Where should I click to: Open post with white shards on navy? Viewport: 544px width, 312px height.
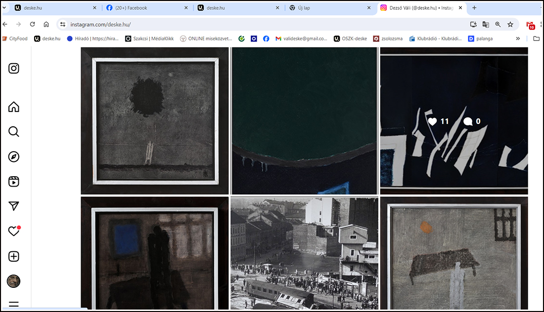[x=454, y=121]
